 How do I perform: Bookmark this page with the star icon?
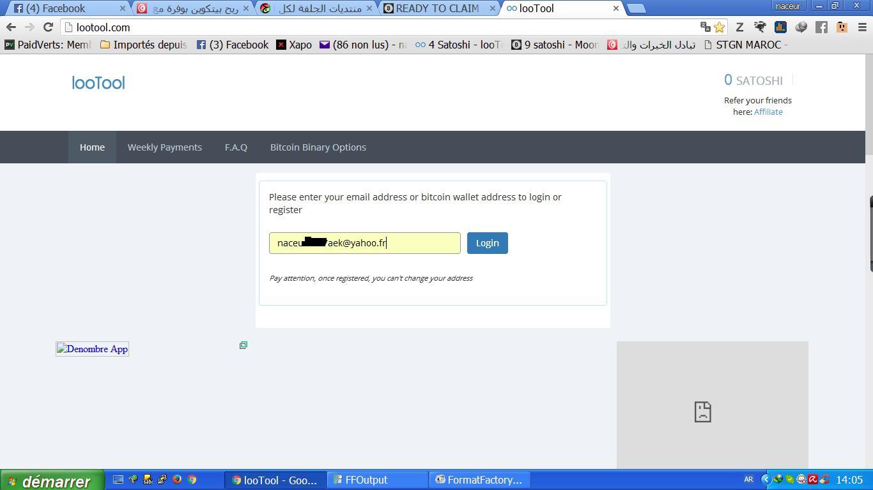pyautogui.click(x=720, y=27)
